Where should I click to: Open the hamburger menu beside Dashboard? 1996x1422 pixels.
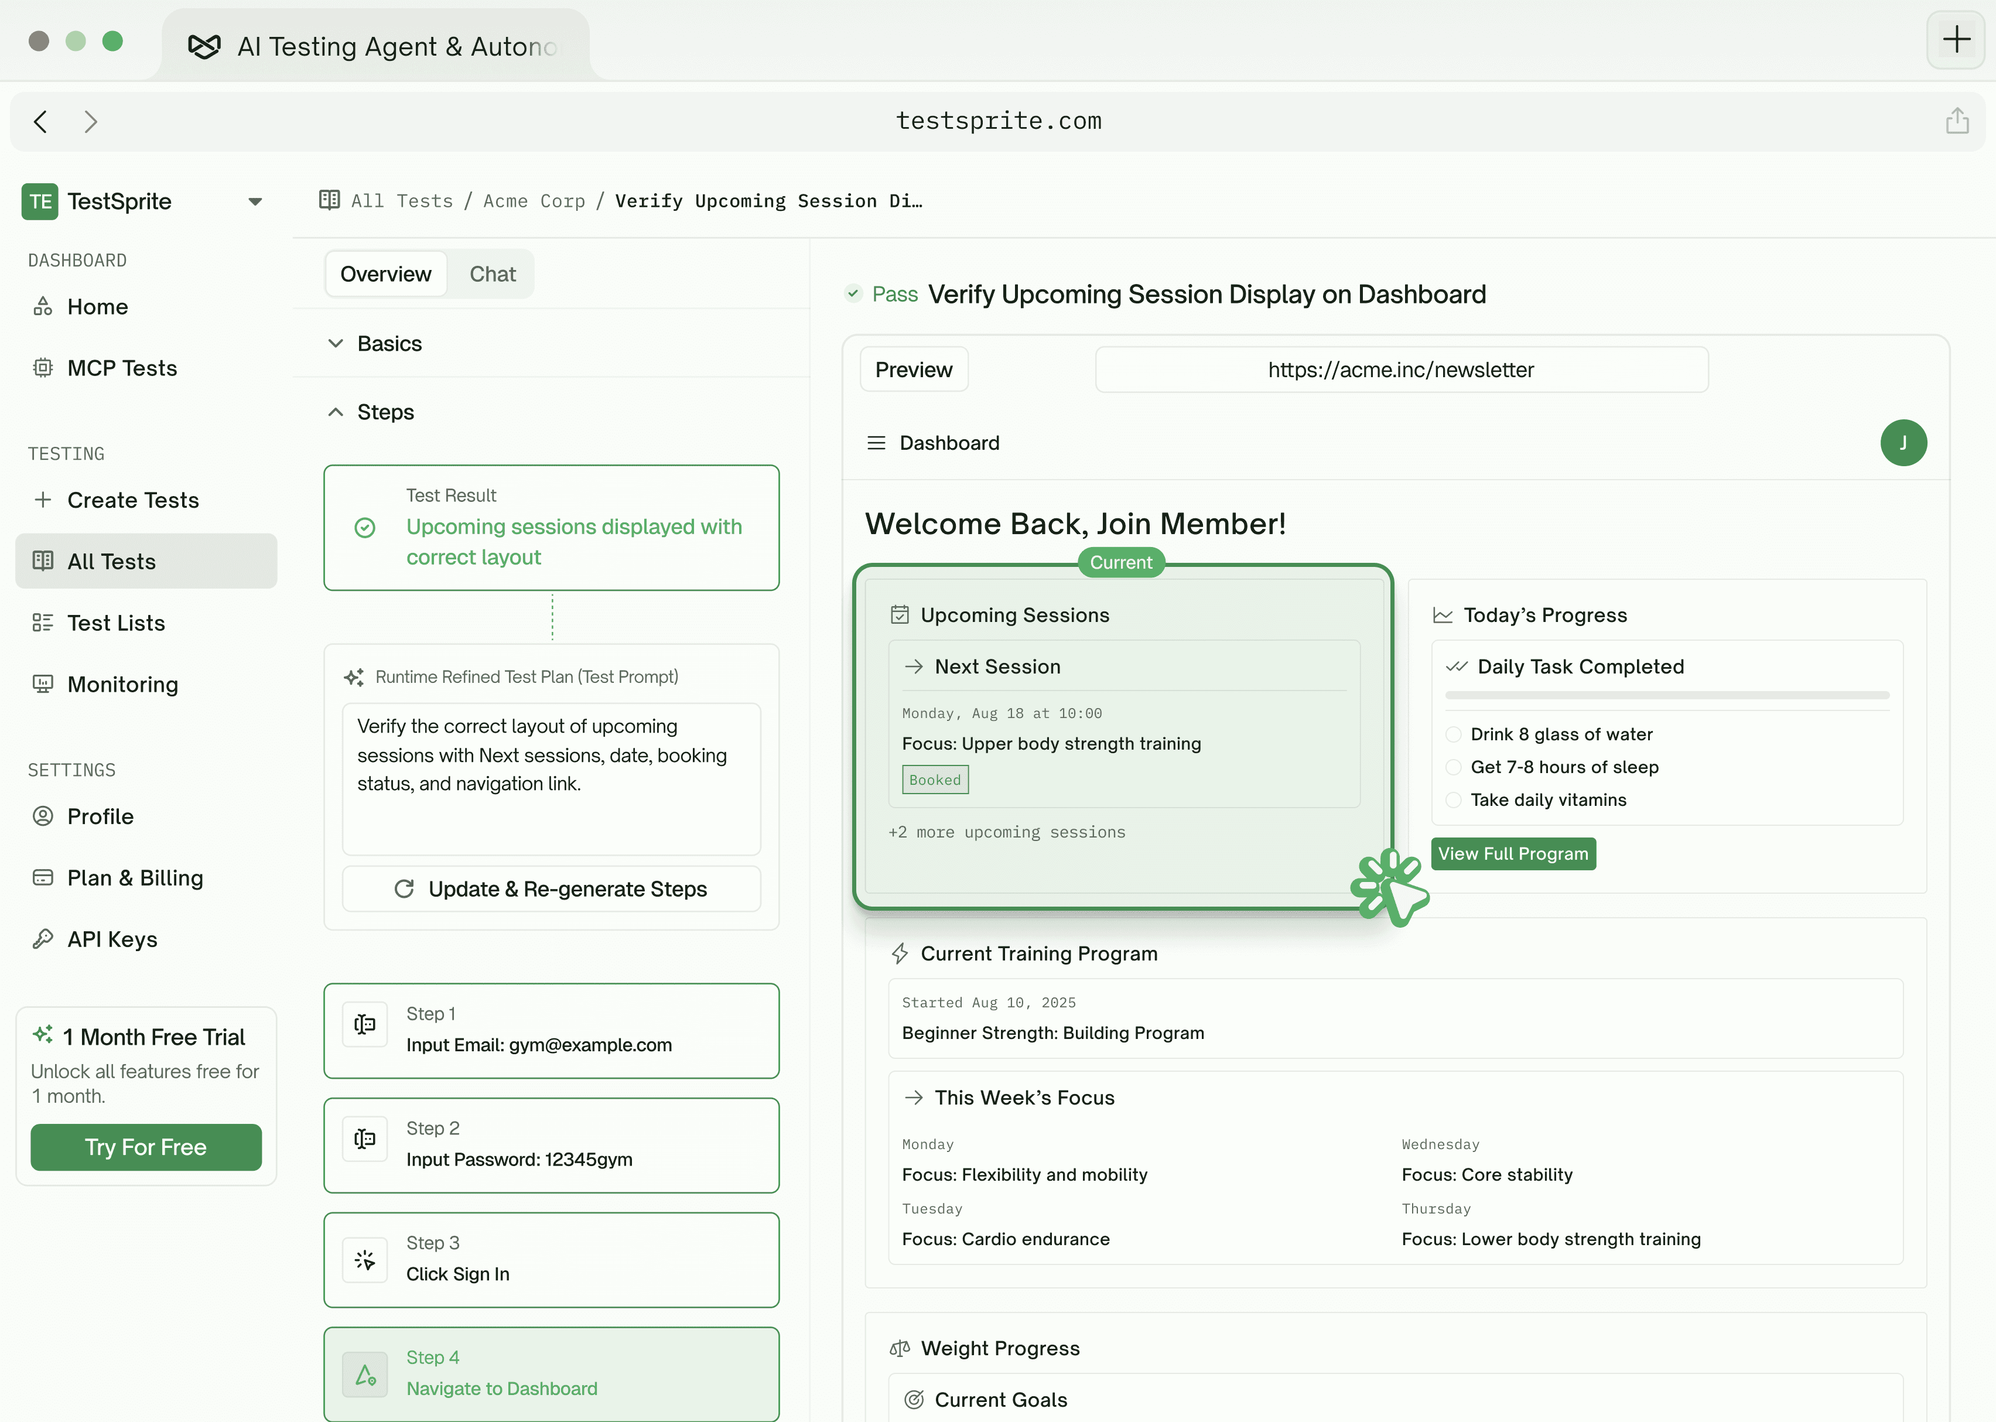pyautogui.click(x=876, y=443)
